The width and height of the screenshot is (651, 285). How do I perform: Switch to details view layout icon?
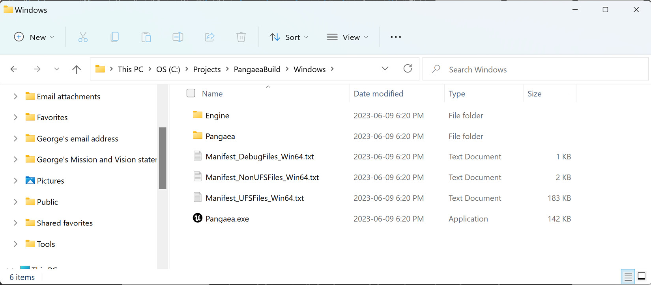(x=628, y=277)
